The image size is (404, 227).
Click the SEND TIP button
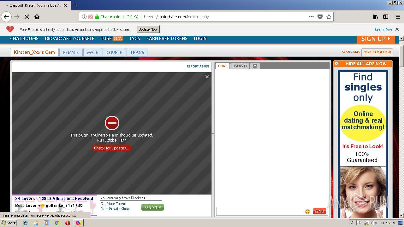click(152, 207)
